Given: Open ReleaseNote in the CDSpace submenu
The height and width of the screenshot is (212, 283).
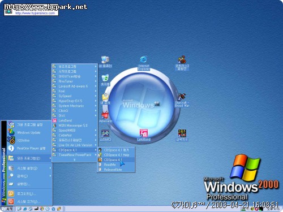Looking at the screenshot, I should pos(116,170).
